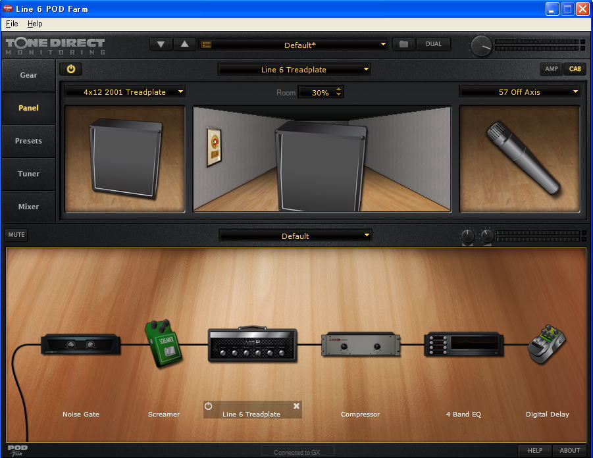
Task: Click the 4 Band EQ label
Action: 463,414
